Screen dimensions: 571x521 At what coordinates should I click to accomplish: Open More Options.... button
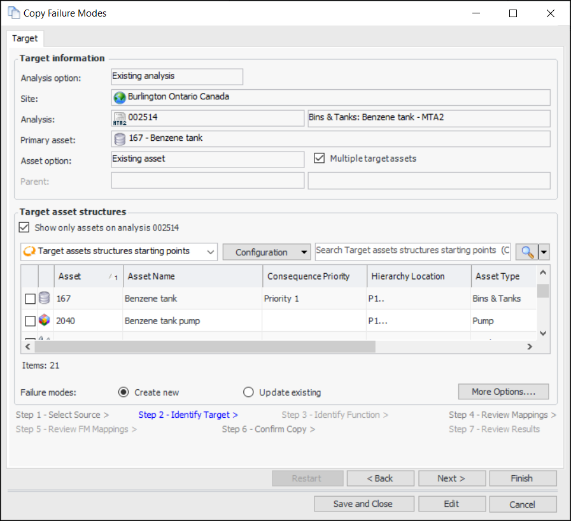point(503,392)
